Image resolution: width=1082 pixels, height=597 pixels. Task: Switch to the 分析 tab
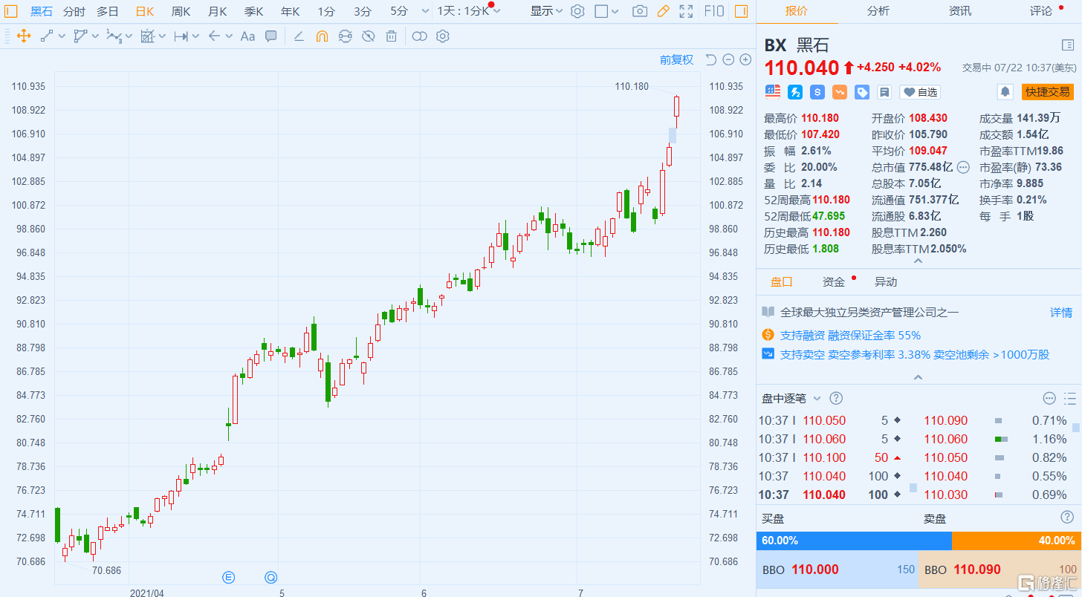878,11
